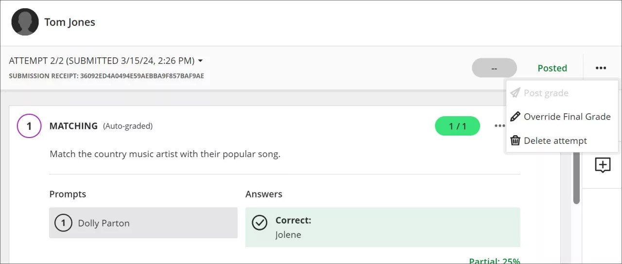
Task: Click the correct answer checkmark icon
Action: coord(259,223)
